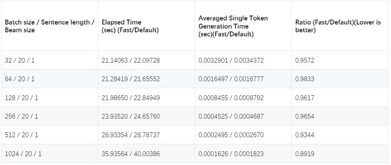Select elapsed time "26.93354 / 28.78737" cell
Screen dimensions: 391x165
coord(131,135)
